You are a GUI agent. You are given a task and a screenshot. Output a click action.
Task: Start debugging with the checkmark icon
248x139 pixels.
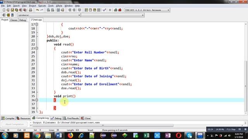tap(104, 10)
